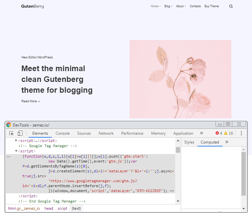Viewport: 252px width, 213px height.
Task: Collapse the open script element
Action: [16, 151]
